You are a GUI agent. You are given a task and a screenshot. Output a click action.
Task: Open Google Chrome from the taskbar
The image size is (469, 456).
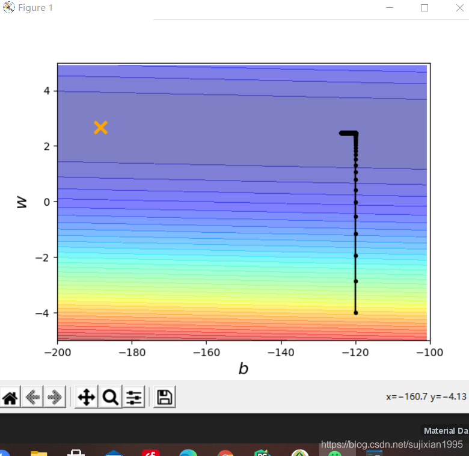[x=225, y=453]
